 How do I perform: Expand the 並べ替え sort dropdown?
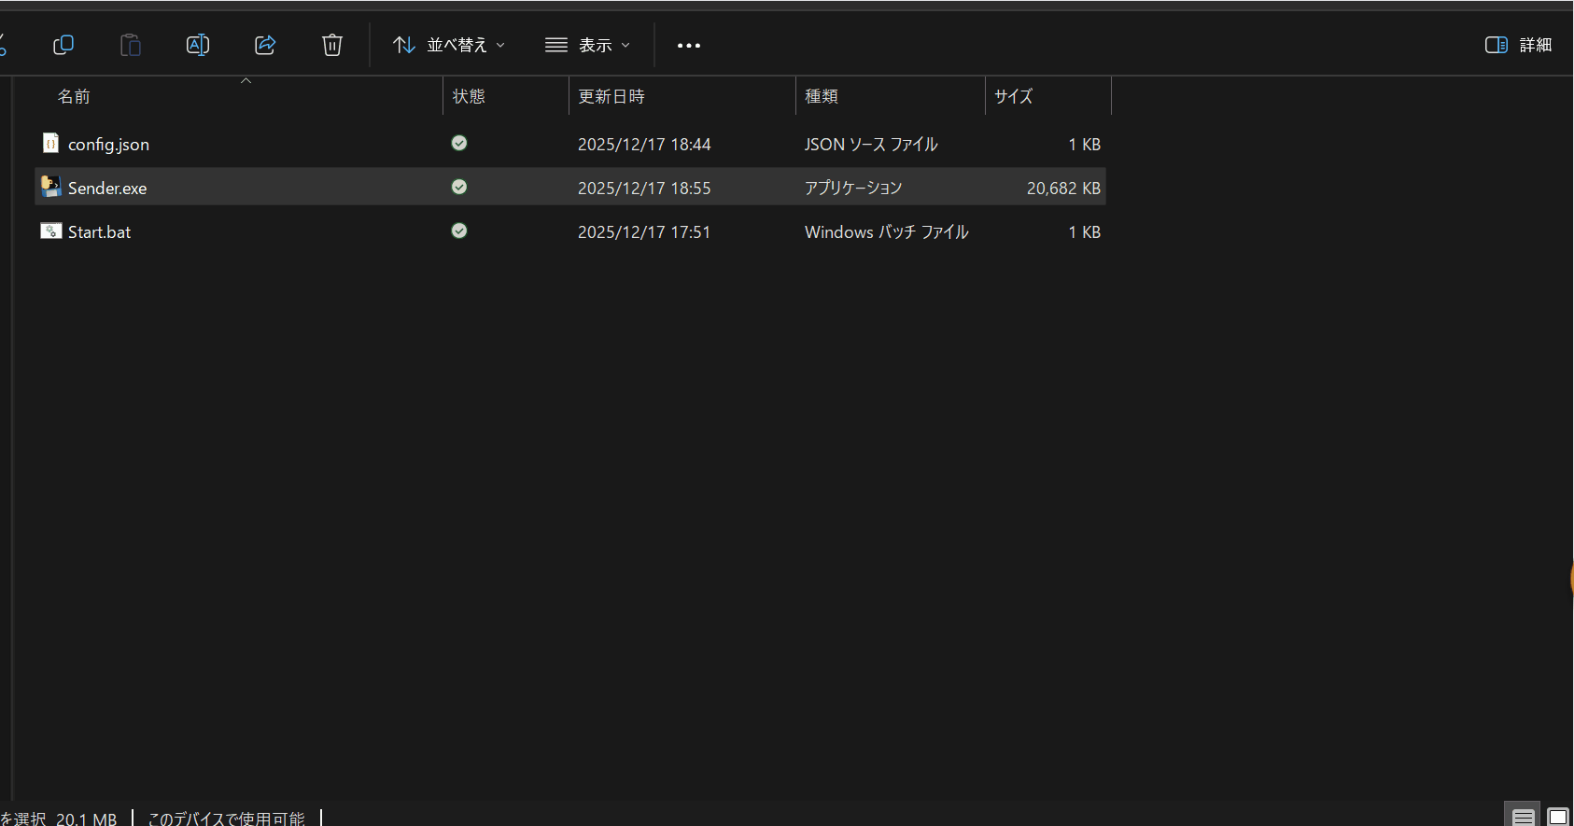449,45
